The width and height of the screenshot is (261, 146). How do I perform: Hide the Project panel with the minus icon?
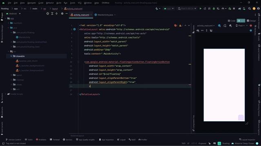pyautogui.click(x=66, y=13)
